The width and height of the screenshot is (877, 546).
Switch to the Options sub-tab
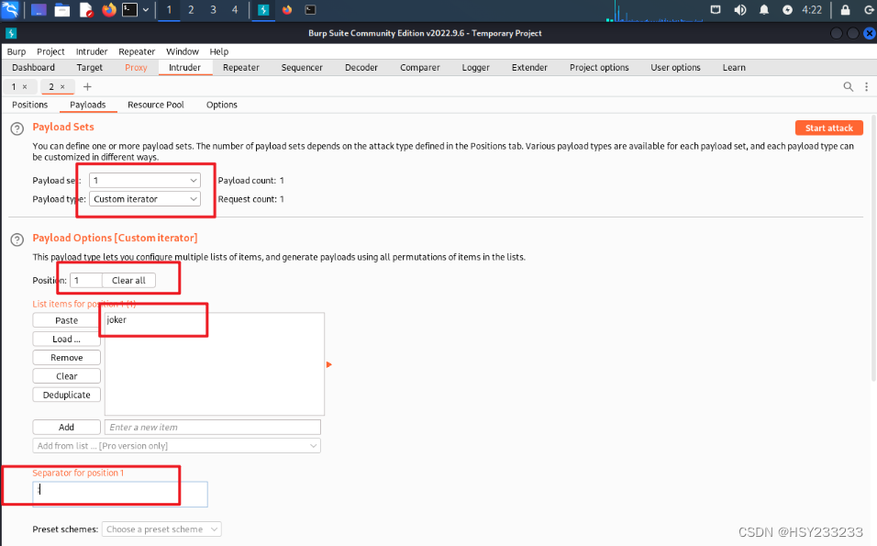pos(221,105)
